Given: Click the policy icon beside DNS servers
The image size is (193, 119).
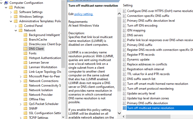Looking at the screenshot, I should (x=125, y=35).
